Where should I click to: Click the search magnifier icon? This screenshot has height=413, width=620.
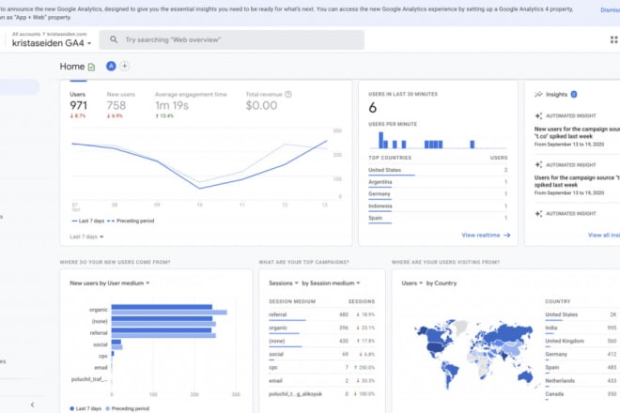(x=114, y=39)
